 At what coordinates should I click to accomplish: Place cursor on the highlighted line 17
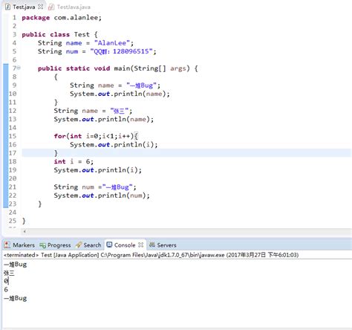pos(186,153)
